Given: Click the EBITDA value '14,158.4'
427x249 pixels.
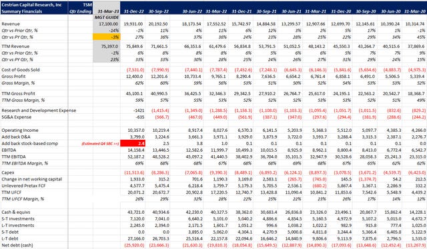Looking at the screenshot, I should pos(136,150).
